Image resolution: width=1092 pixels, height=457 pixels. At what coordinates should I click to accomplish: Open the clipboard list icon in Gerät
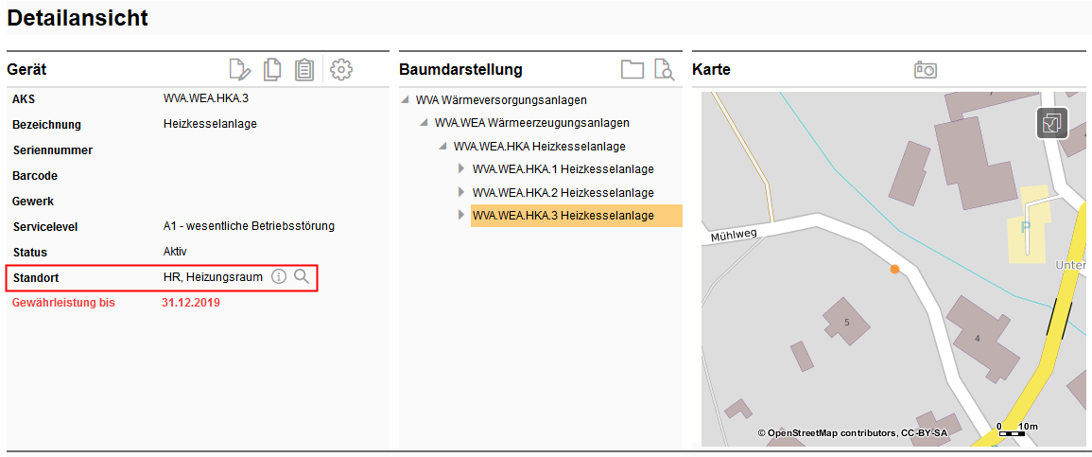pos(304,69)
